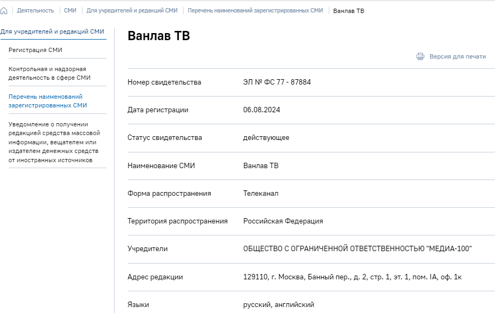495x313 pixels.
Task: Click founder value ООО МЕДИА-100
Action: 358,248
